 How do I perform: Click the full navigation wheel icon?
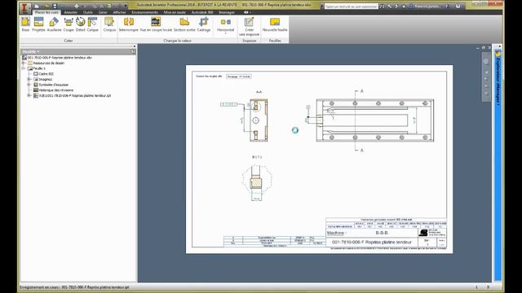(486, 62)
